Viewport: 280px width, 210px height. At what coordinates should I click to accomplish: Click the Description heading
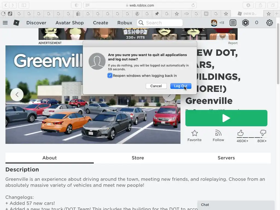(22, 170)
